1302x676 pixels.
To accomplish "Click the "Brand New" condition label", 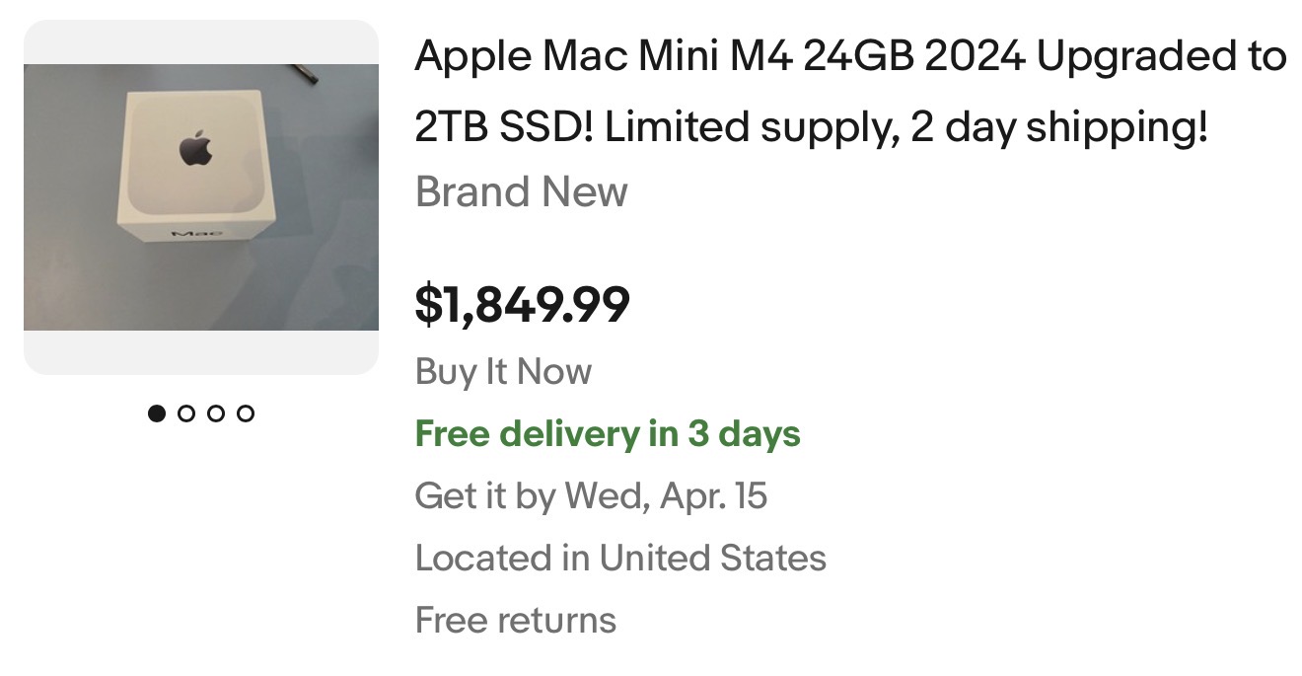I will (521, 191).
